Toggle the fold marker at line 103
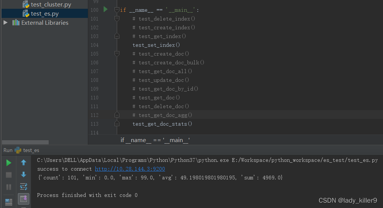 pyautogui.click(x=117, y=36)
